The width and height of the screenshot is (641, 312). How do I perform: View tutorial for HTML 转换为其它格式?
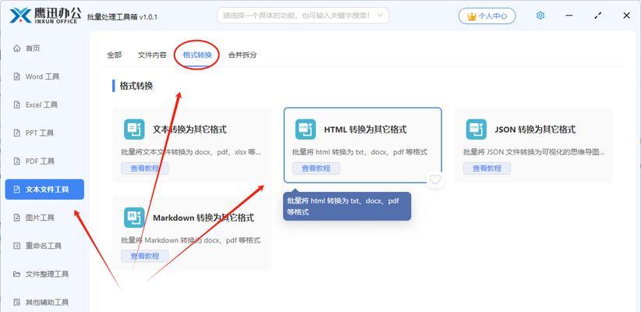coord(316,168)
